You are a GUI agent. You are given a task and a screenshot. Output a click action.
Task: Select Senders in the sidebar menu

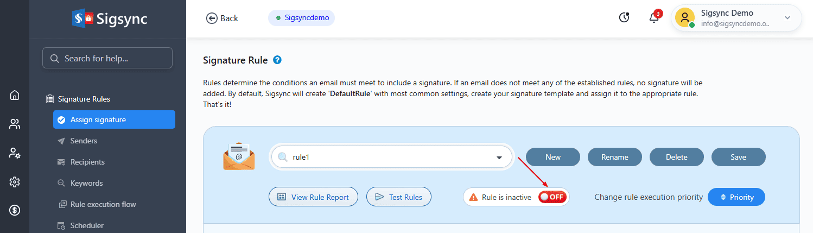[x=84, y=141]
